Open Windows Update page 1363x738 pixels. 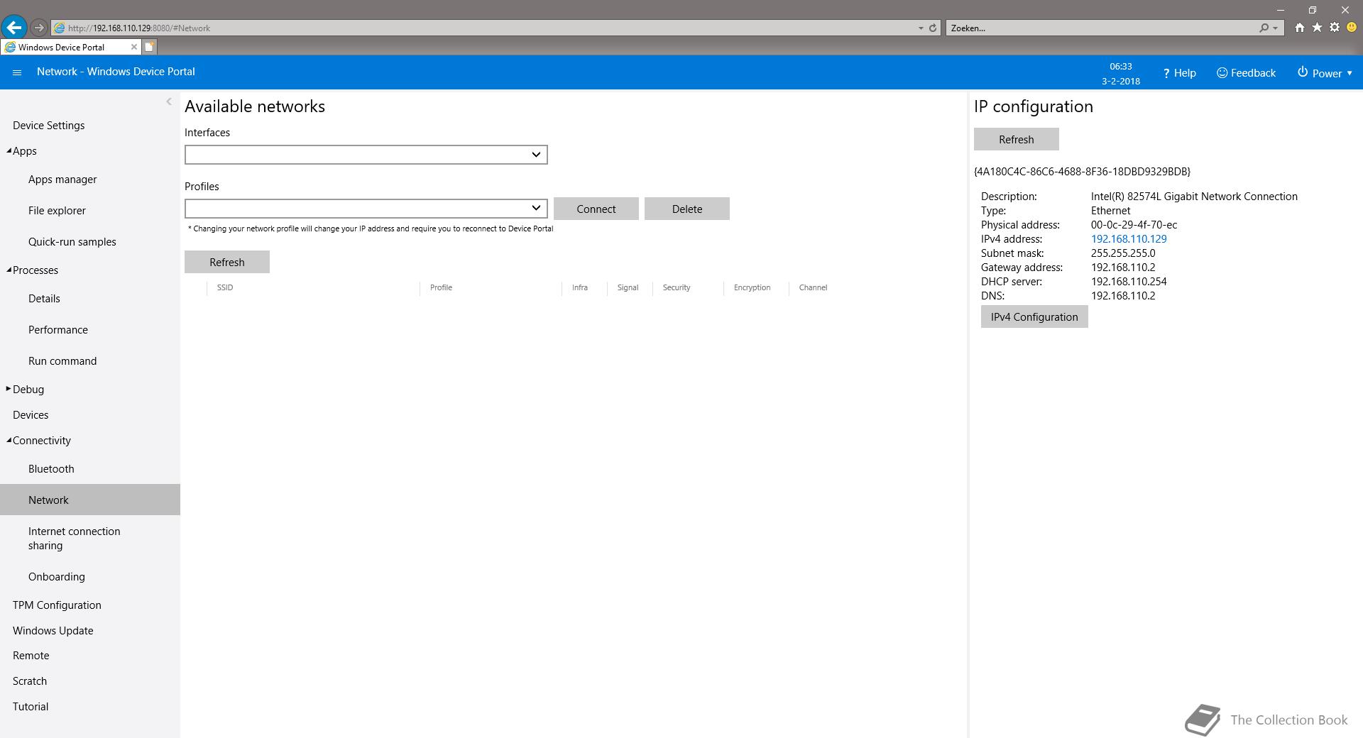coord(53,631)
